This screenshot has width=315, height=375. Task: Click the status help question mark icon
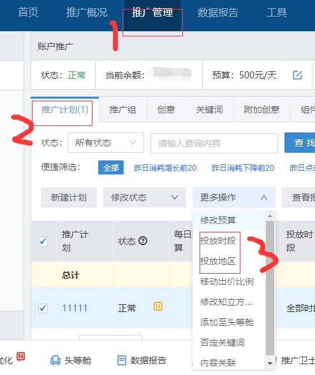pyautogui.click(x=143, y=241)
